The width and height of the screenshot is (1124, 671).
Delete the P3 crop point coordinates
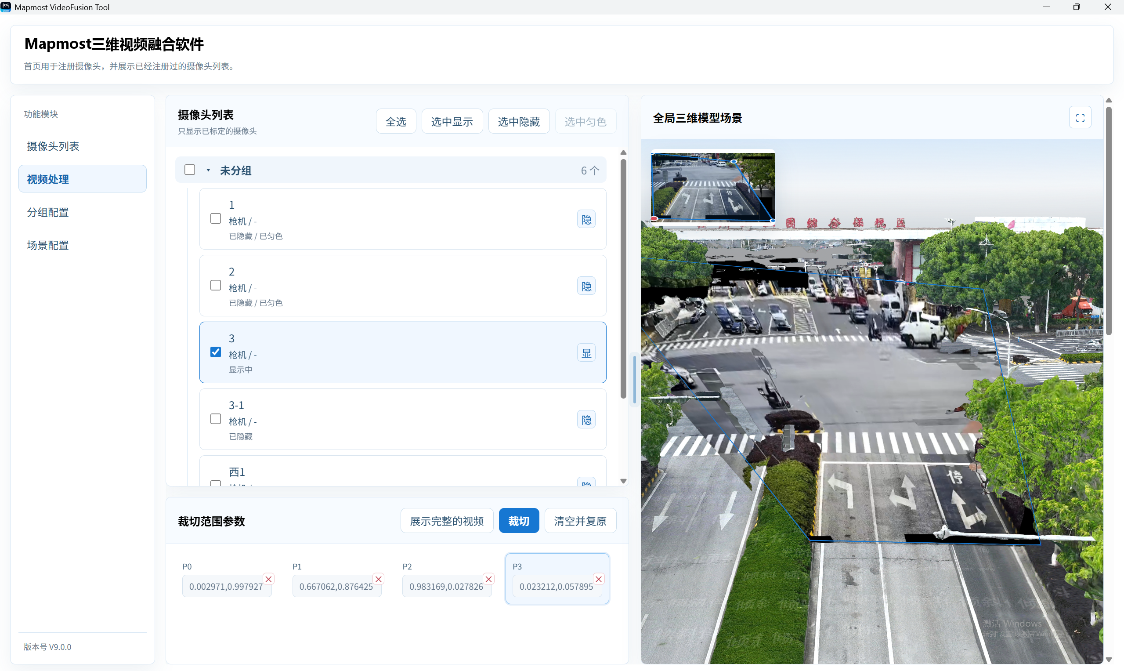[598, 579]
